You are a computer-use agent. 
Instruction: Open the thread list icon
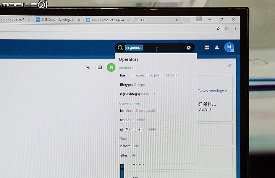[x=100, y=67]
